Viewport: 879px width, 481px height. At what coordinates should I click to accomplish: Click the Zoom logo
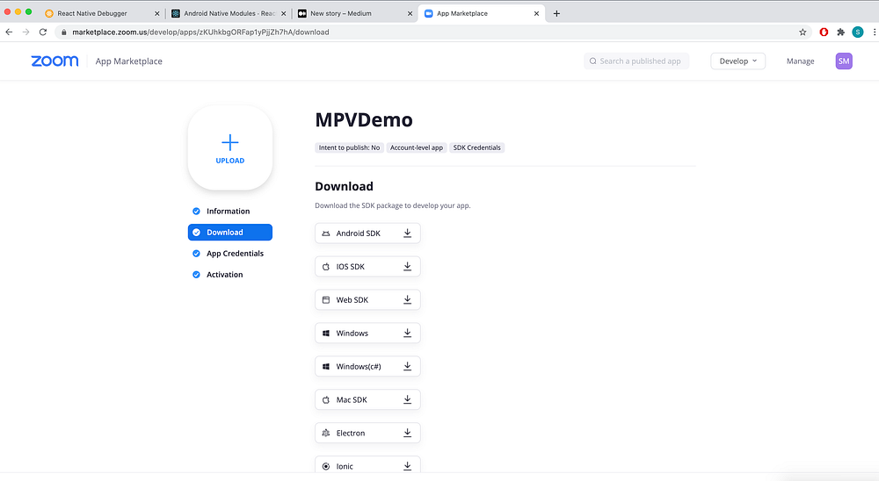(x=54, y=61)
